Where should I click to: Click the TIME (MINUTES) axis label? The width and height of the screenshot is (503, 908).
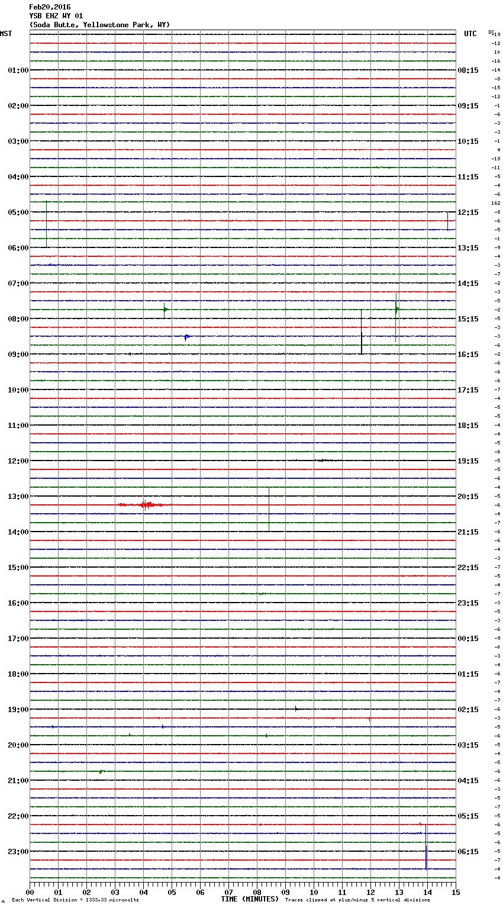point(250,899)
